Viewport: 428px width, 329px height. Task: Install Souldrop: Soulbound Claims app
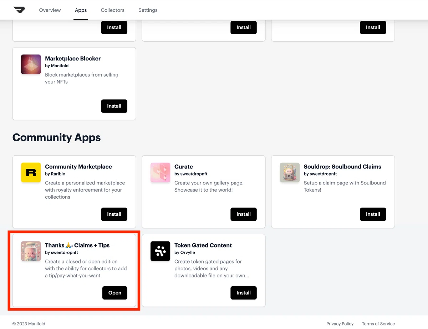pos(373,214)
